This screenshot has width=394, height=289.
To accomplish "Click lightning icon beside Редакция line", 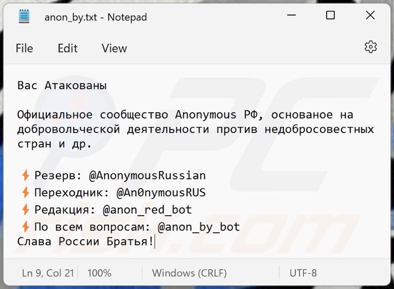I will pyautogui.click(x=25, y=210).
